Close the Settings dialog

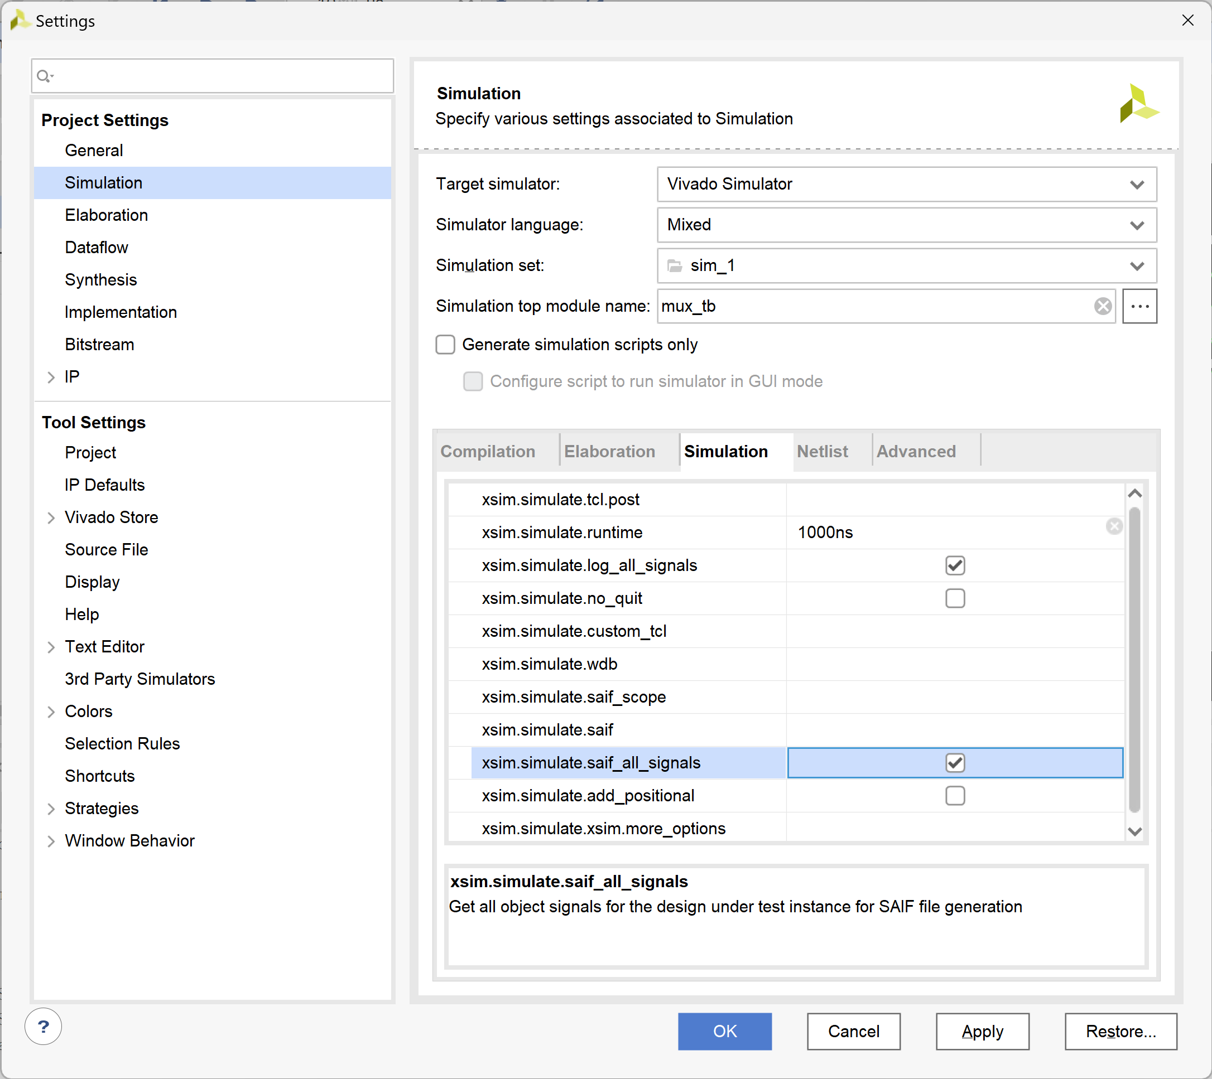point(1187,20)
